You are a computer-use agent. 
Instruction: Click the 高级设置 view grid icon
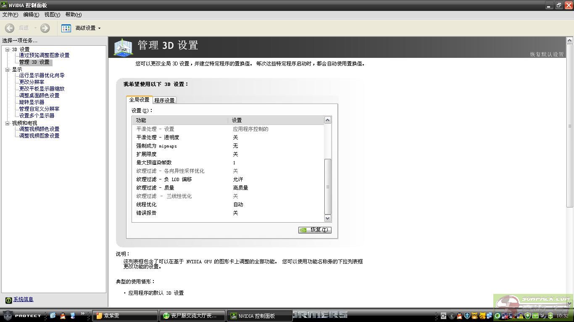[66, 28]
